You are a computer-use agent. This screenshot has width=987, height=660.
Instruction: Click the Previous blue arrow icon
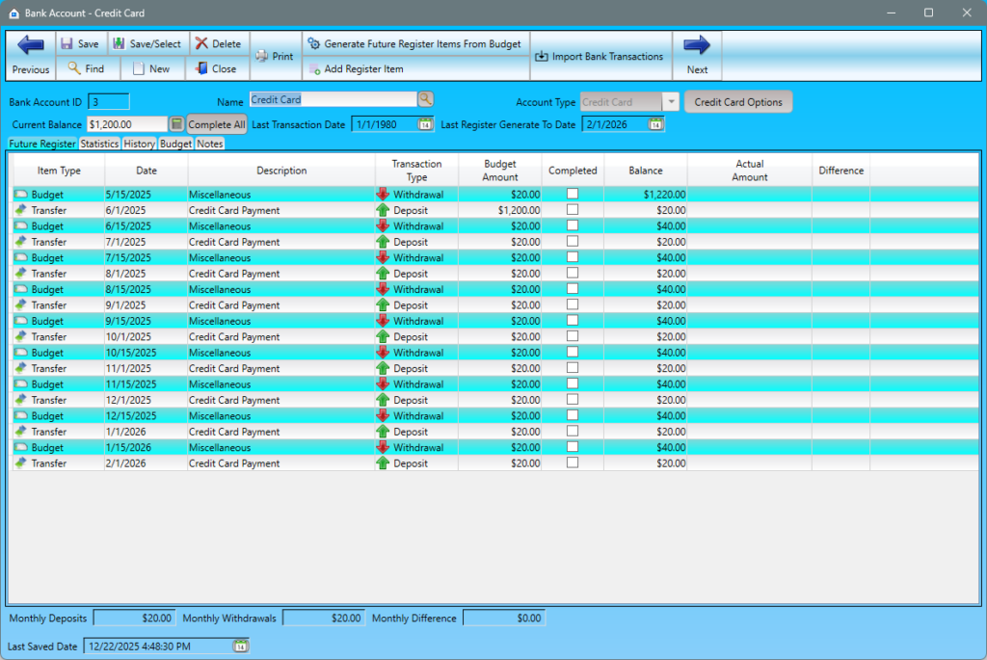tap(31, 45)
